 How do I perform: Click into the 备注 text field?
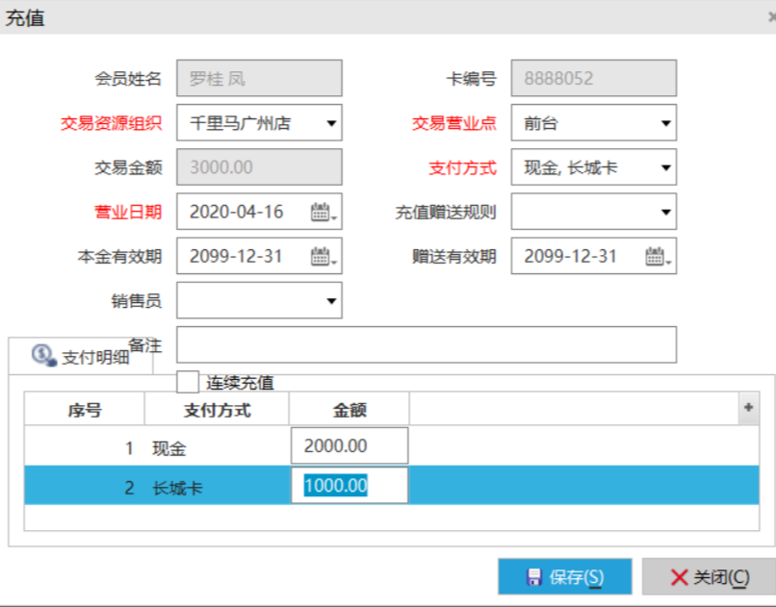(x=426, y=344)
